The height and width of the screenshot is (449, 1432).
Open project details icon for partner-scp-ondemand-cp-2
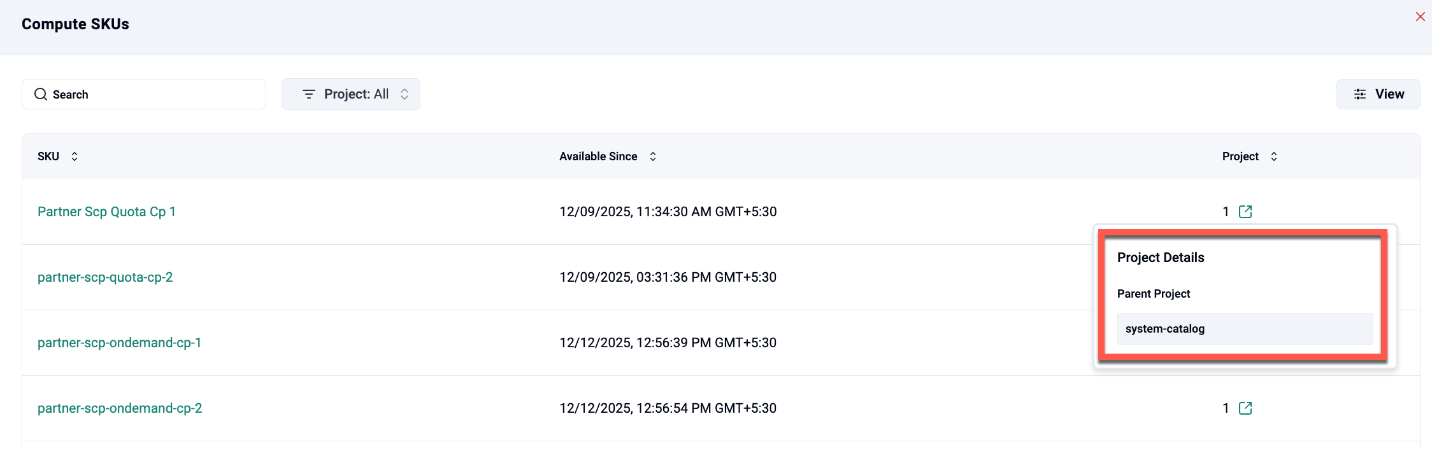tap(1245, 408)
